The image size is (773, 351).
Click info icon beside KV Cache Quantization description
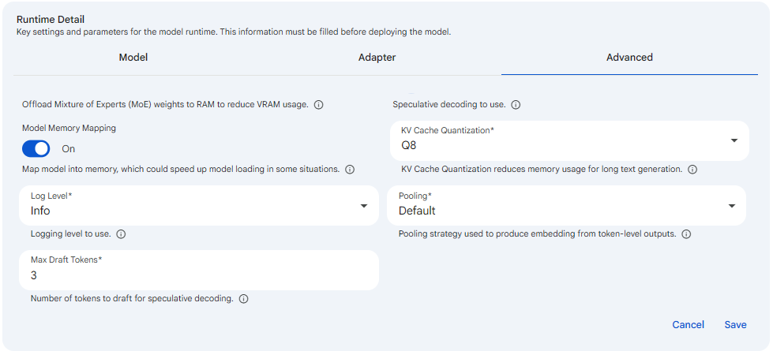pyautogui.click(x=692, y=170)
